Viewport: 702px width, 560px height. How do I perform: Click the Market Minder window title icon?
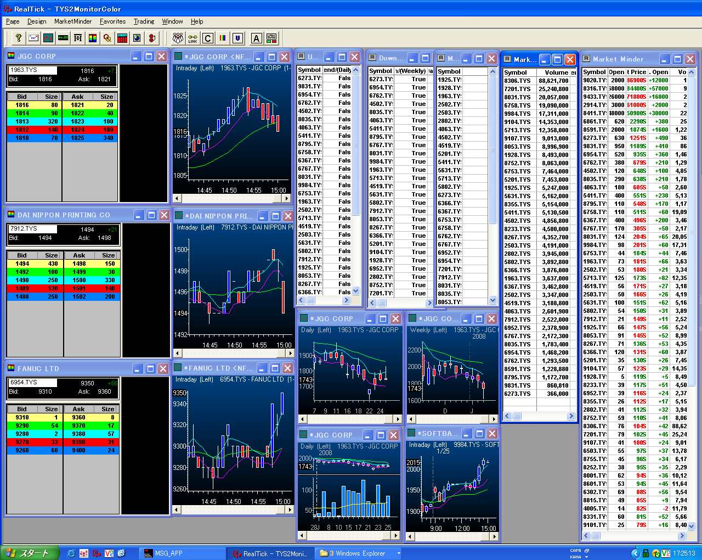[586, 59]
